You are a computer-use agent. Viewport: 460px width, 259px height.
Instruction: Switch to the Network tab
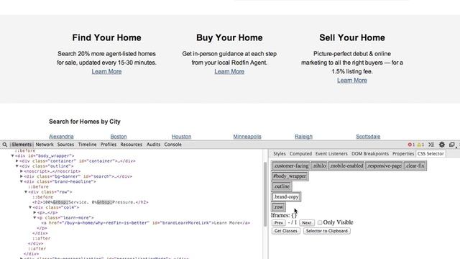click(45, 145)
